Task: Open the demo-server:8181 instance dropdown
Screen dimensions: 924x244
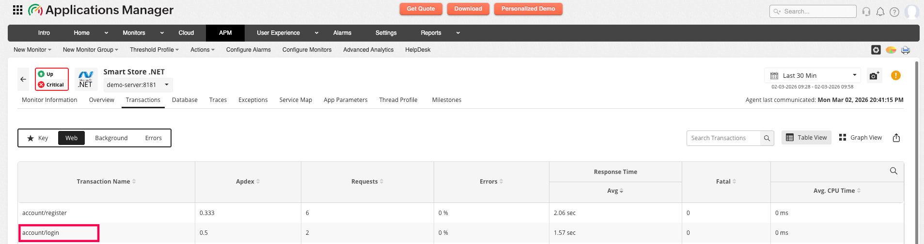Action: point(138,85)
